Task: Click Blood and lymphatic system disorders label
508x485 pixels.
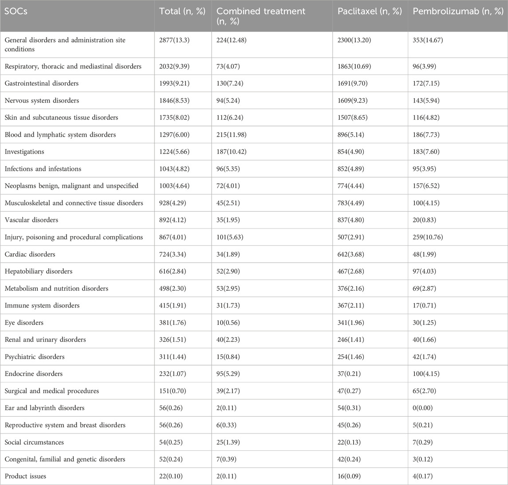Action: click(x=60, y=135)
